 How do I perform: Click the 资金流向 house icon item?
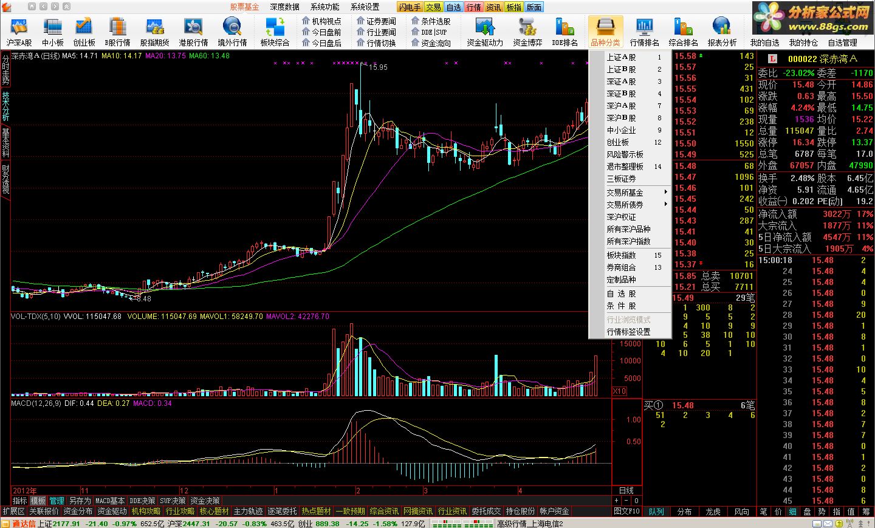point(431,43)
